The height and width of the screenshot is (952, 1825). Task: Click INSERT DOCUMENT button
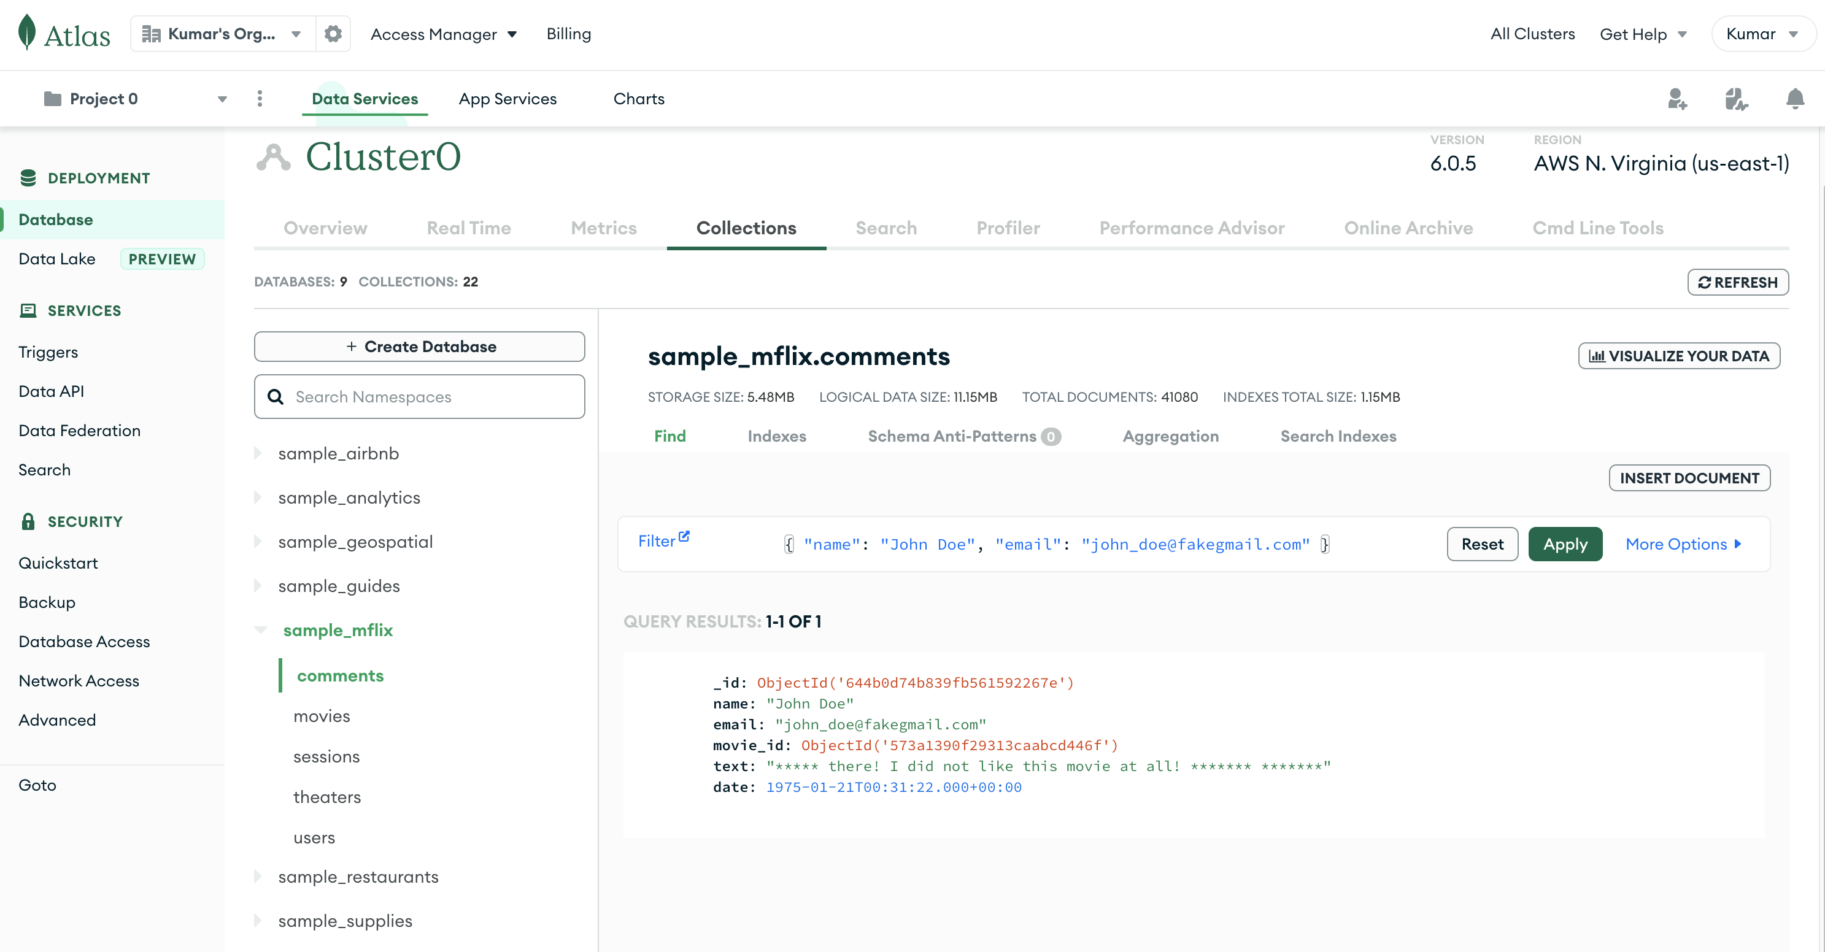[1689, 477]
